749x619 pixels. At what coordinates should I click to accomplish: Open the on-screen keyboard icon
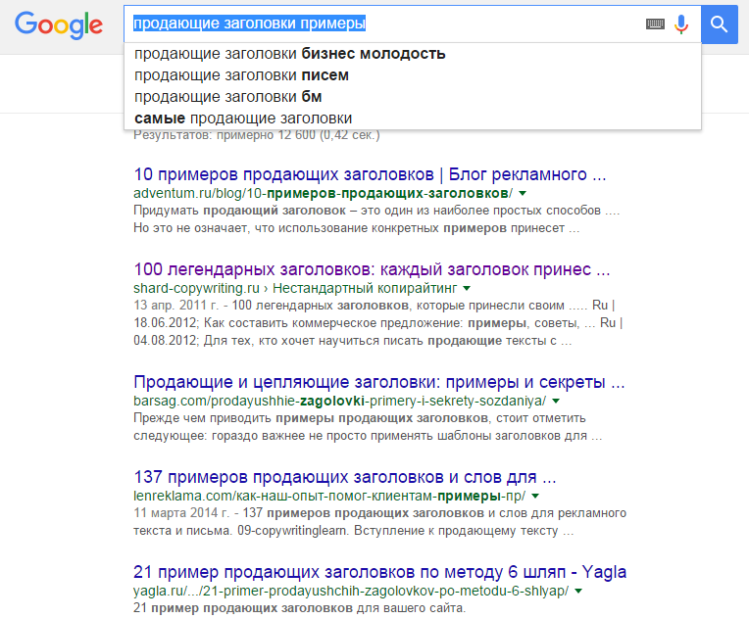[655, 24]
